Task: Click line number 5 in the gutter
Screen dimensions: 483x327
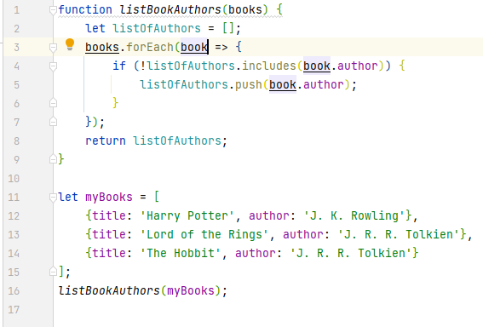Action: tap(17, 85)
